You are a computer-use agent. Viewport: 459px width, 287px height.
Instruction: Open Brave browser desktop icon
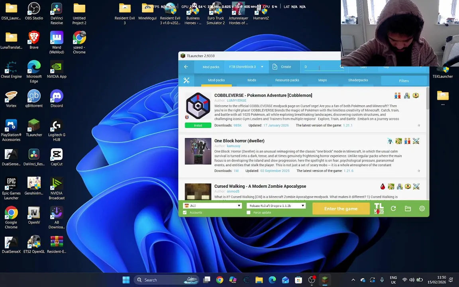(x=34, y=40)
